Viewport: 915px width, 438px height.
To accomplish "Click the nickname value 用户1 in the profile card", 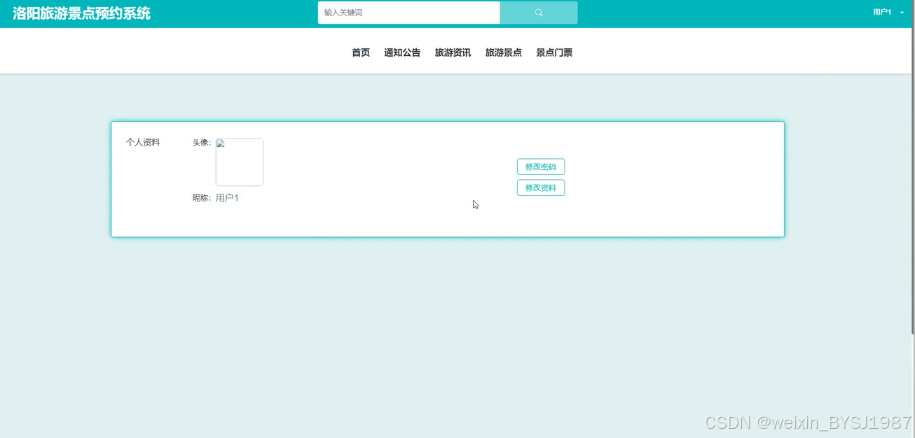I will [227, 198].
